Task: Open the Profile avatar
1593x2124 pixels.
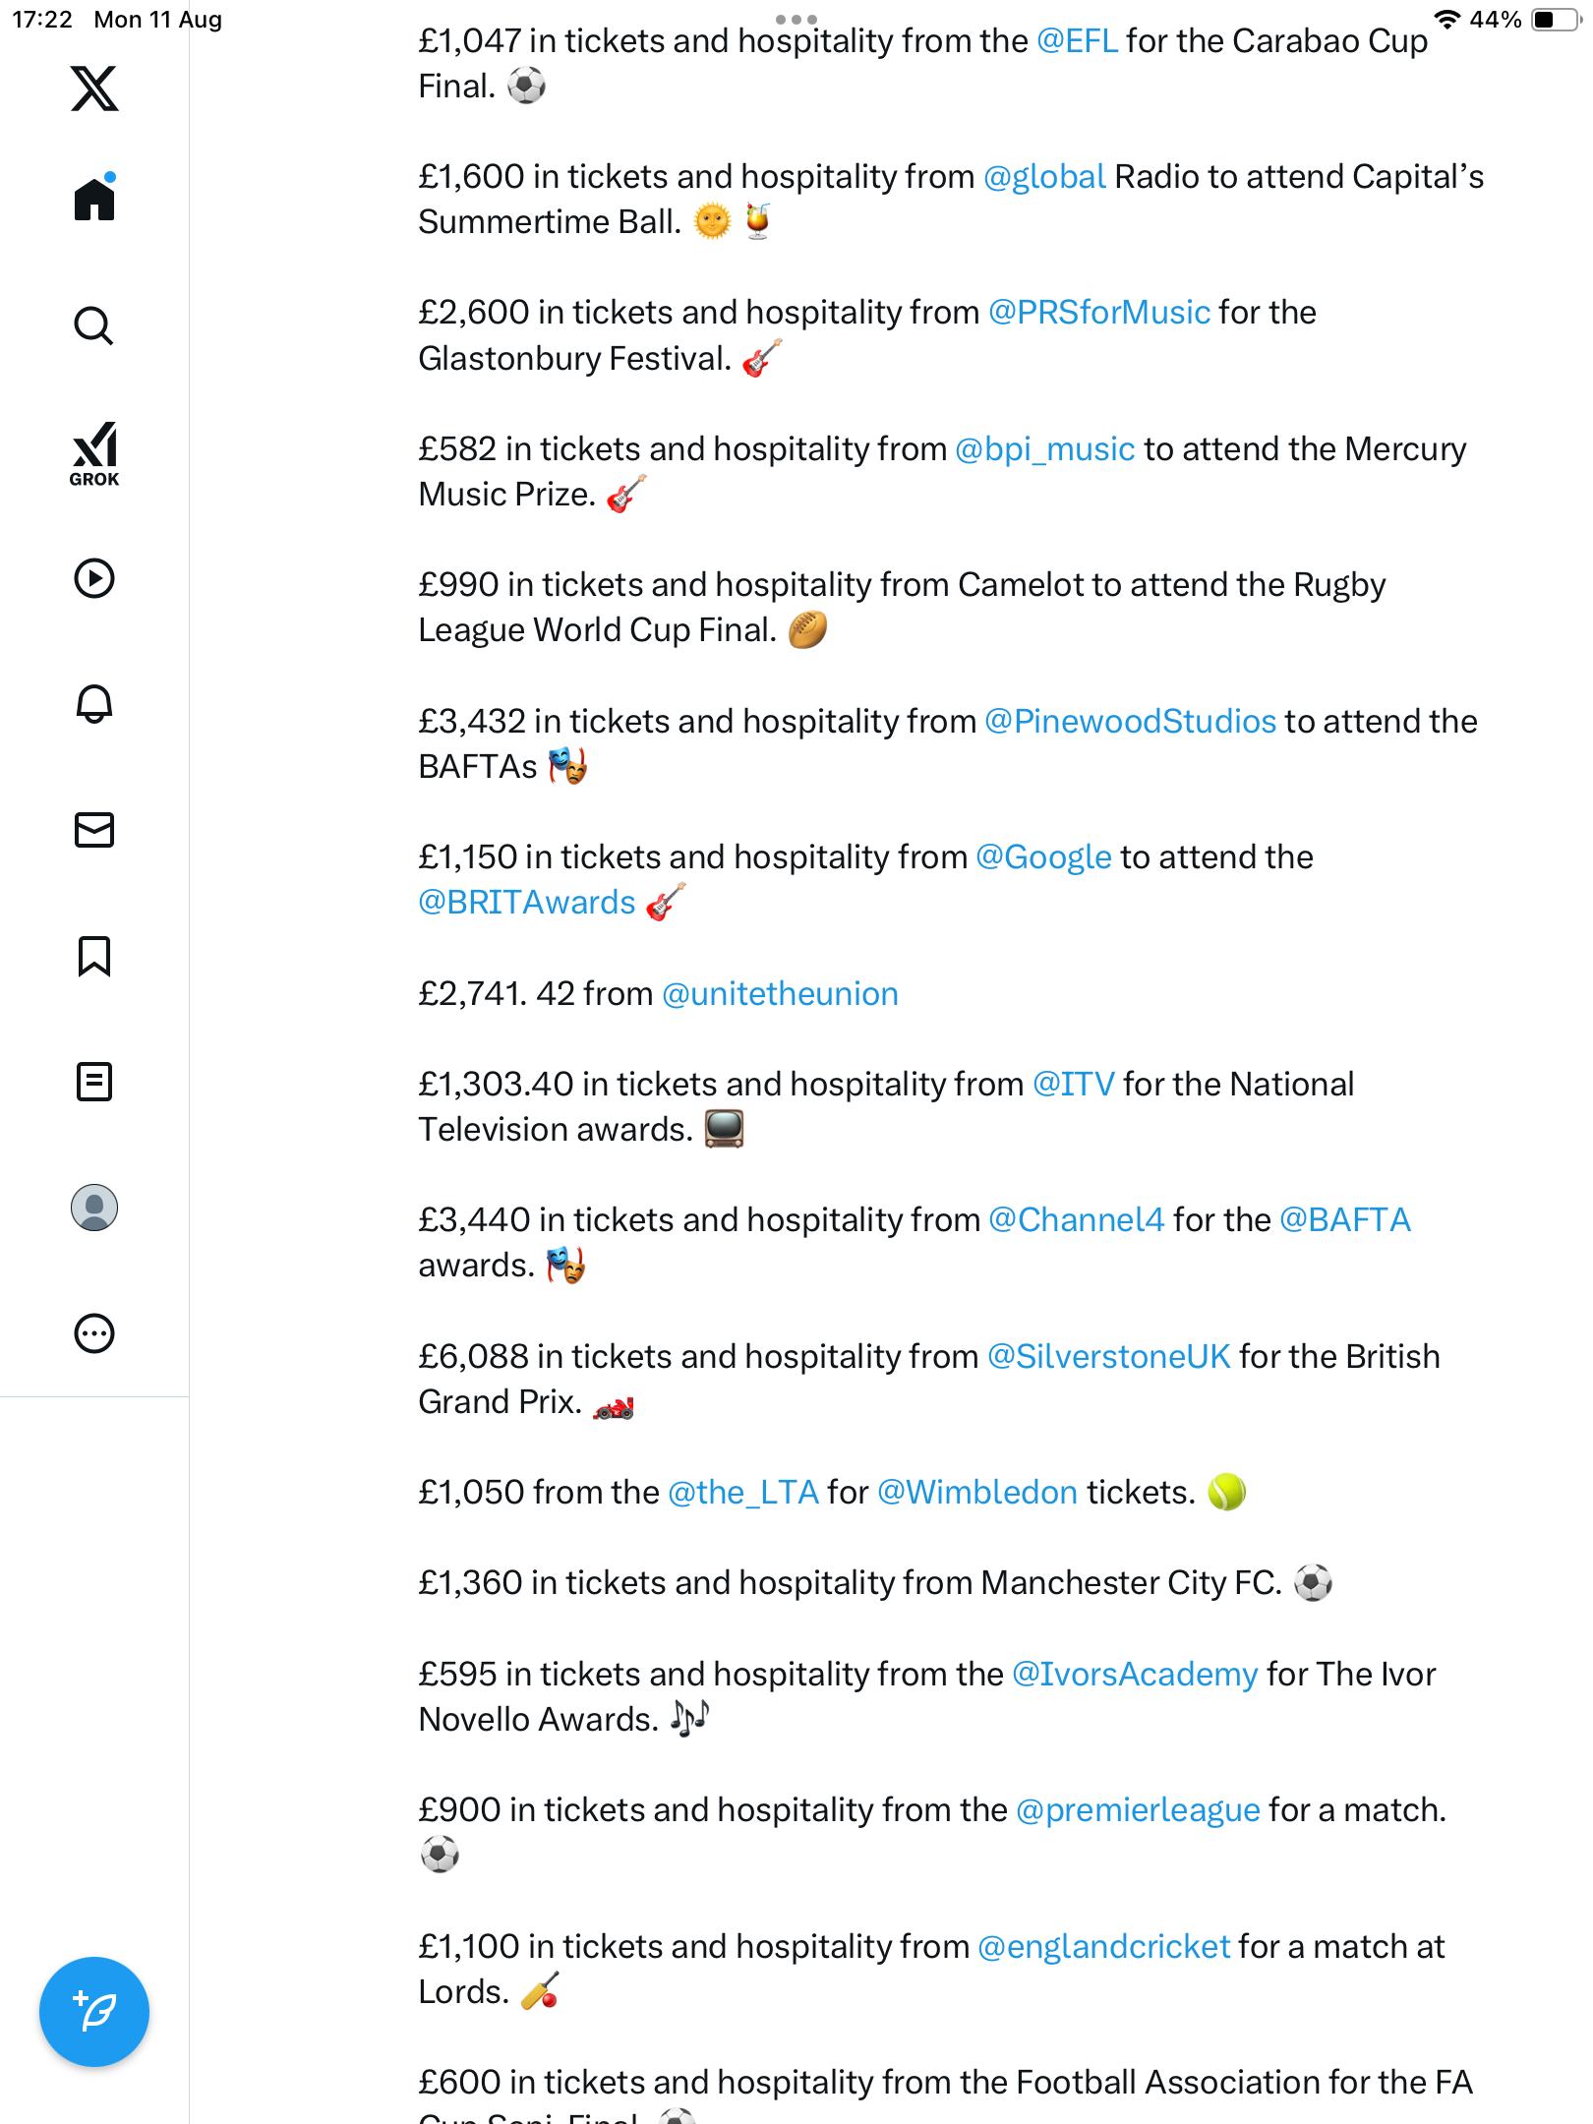Action: click(94, 1208)
